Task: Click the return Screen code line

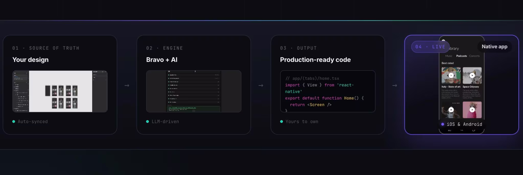Action: pyautogui.click(x=311, y=105)
